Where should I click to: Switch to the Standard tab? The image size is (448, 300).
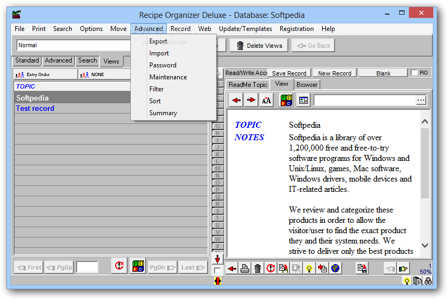tap(27, 61)
